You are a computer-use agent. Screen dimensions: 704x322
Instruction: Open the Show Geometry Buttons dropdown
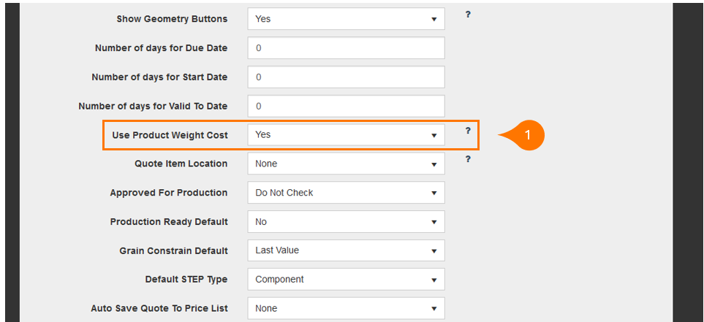point(347,19)
